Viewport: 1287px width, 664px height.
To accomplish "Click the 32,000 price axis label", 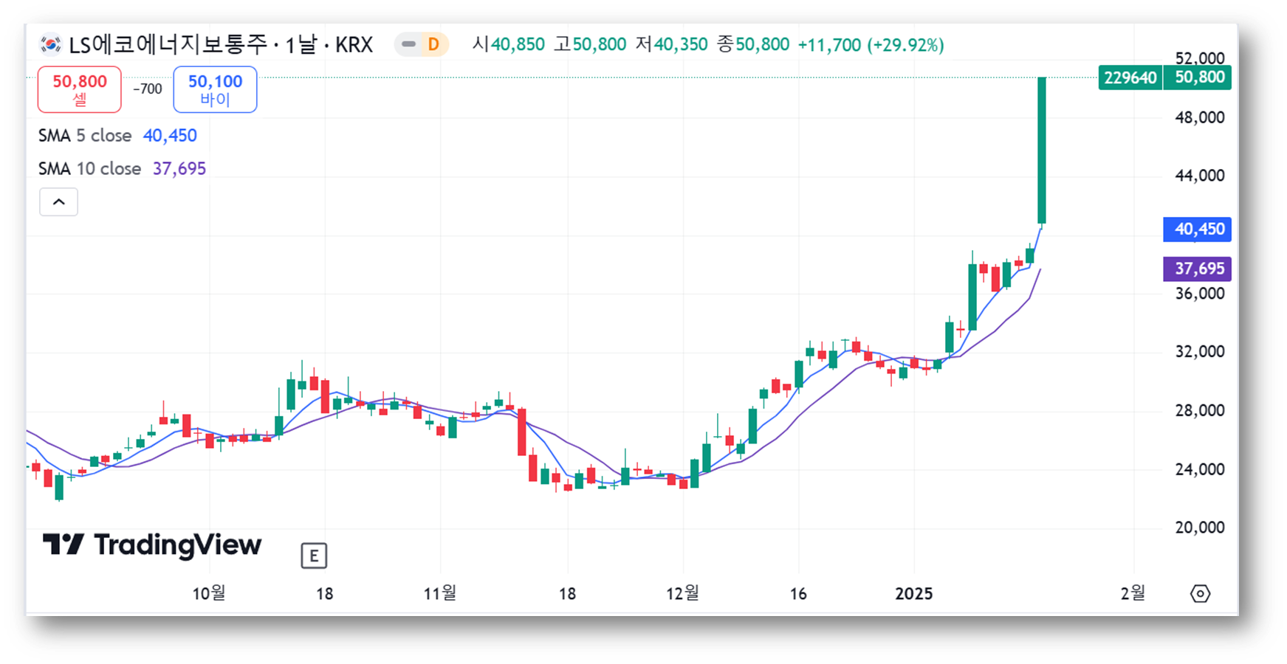I will click(1200, 351).
